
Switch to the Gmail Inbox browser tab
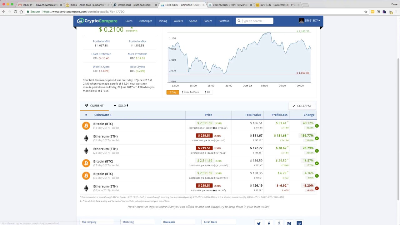coord(39,5)
